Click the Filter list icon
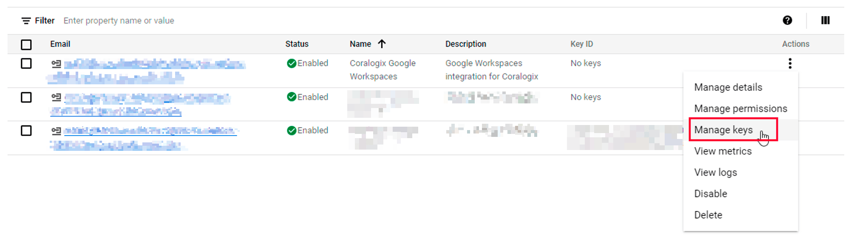The height and width of the screenshot is (239, 850). click(26, 21)
